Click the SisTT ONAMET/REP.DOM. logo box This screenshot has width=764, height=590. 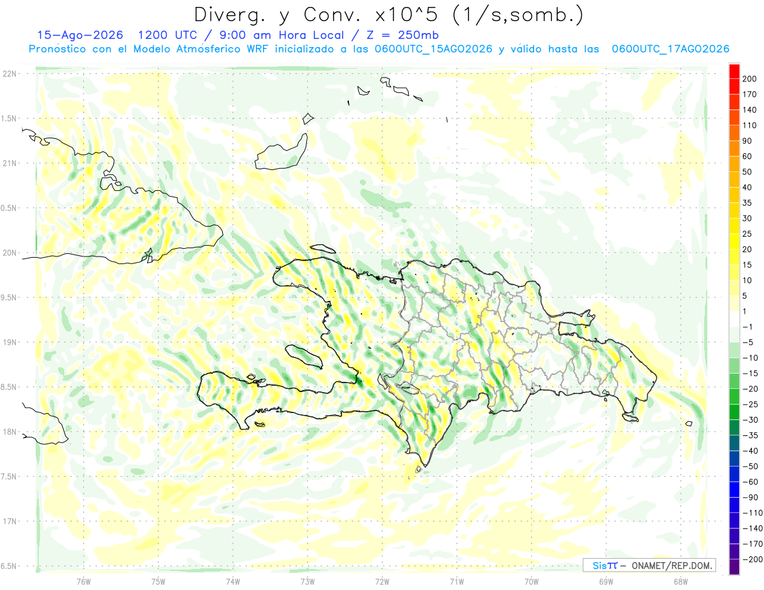coord(649,565)
